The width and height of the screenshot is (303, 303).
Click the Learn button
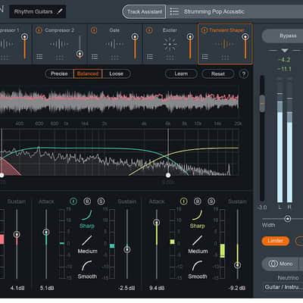pyautogui.click(x=181, y=73)
